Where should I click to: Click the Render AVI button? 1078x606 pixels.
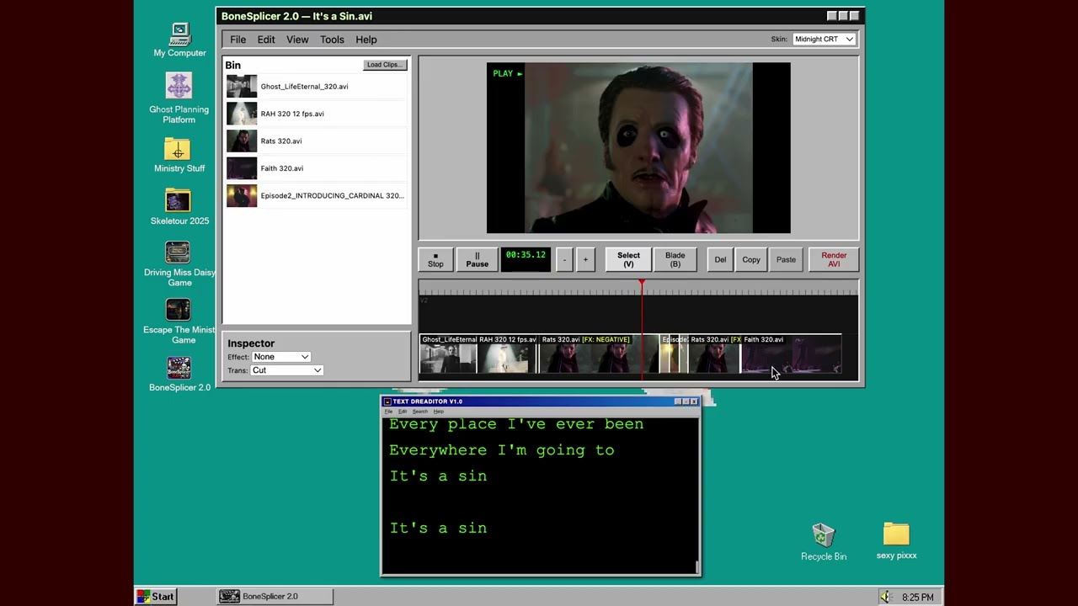pyautogui.click(x=834, y=259)
